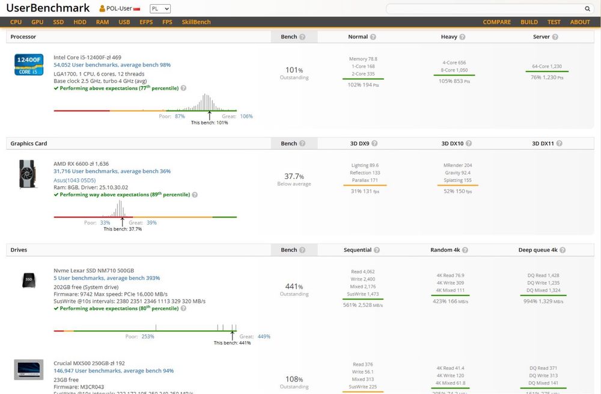Click the Intel 12400F Core i5 badge image
The height and width of the screenshot is (394, 601).
[x=29, y=64]
